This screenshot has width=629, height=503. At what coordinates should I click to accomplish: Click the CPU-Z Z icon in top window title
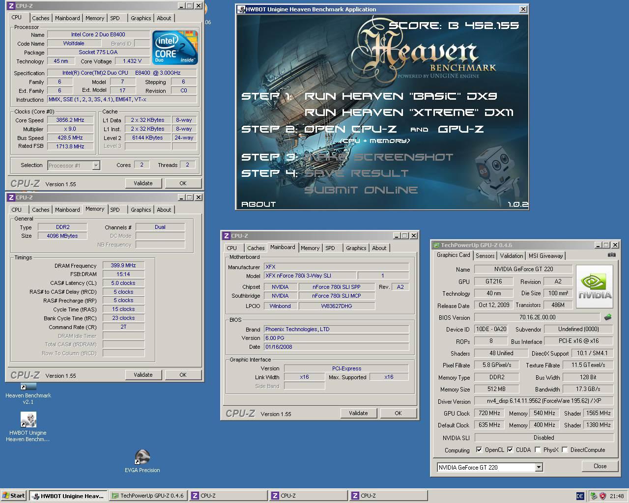point(11,6)
